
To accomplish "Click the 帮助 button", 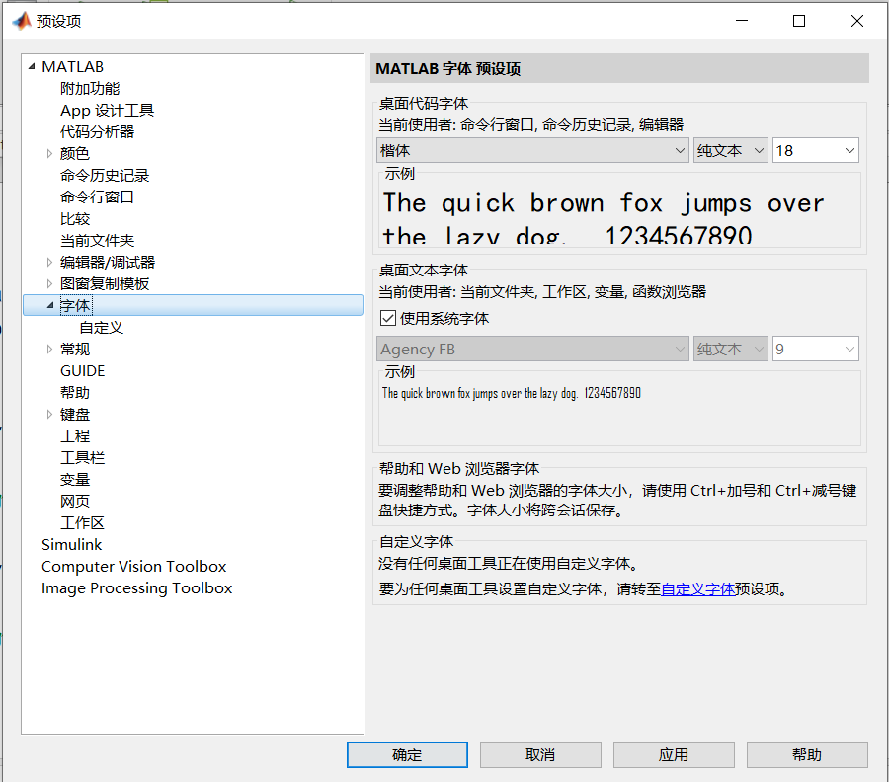I will click(807, 754).
